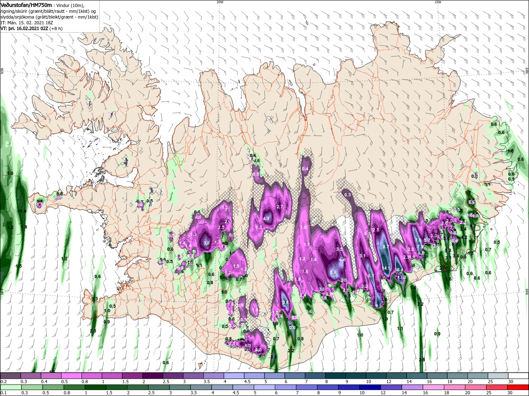Click the 8.7 precipitation value on map
The image size is (529, 396).
tap(386, 247)
